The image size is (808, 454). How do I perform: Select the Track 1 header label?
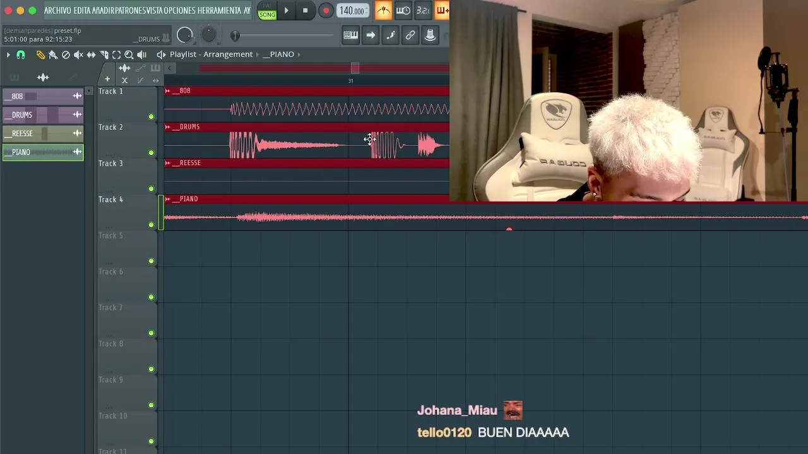pyautogui.click(x=110, y=91)
